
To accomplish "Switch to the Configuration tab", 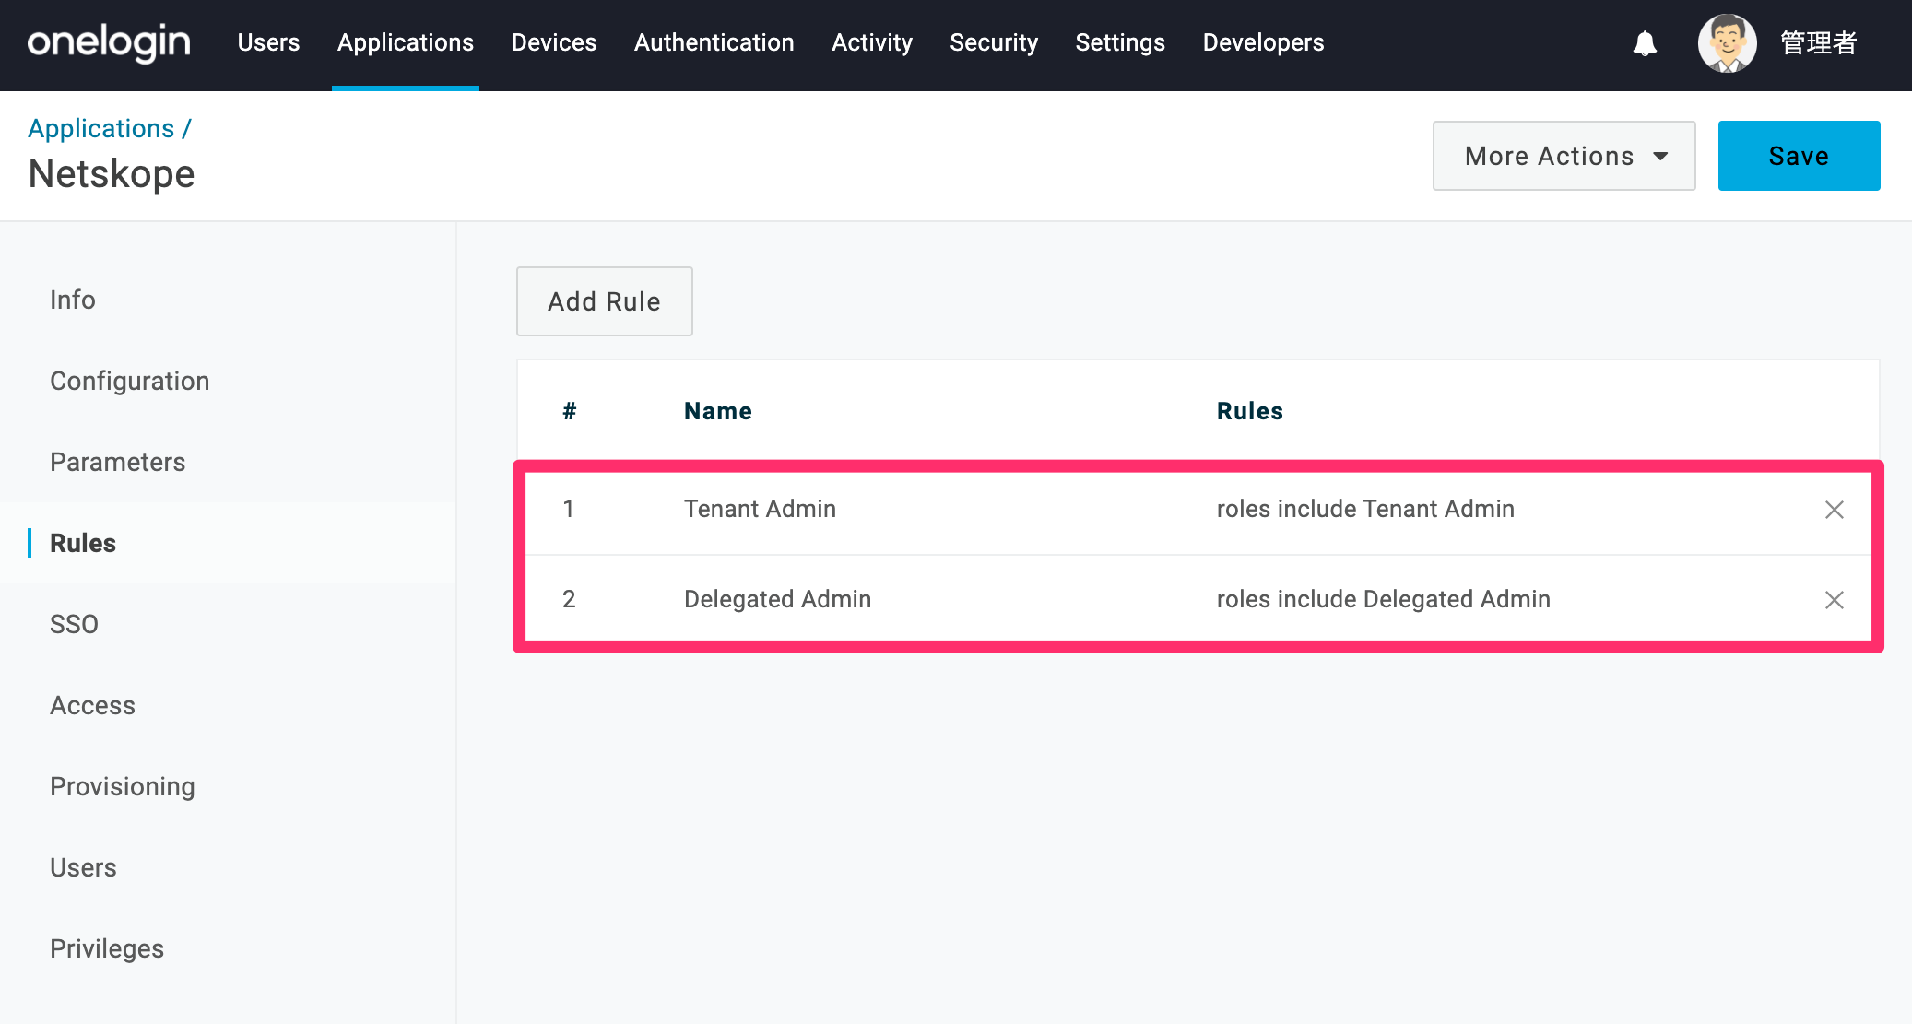I will tap(130, 381).
